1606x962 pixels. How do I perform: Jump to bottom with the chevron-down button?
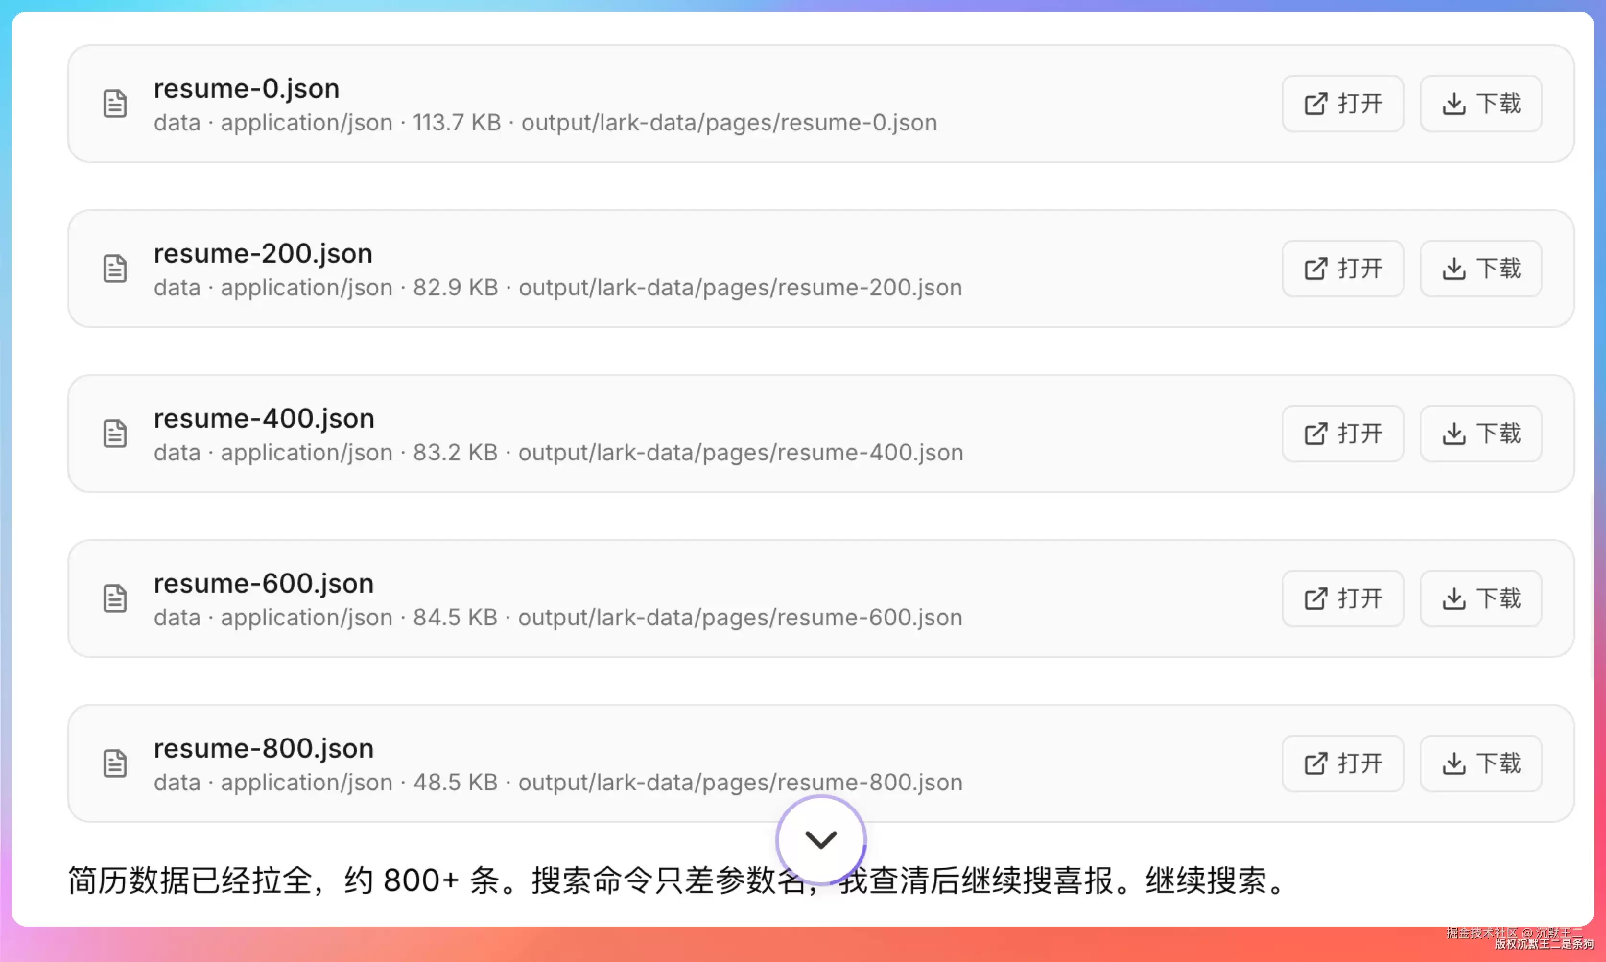point(821,840)
